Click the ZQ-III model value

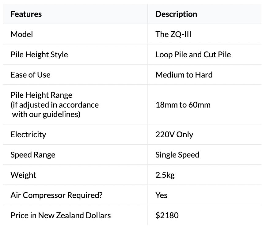[173, 34]
